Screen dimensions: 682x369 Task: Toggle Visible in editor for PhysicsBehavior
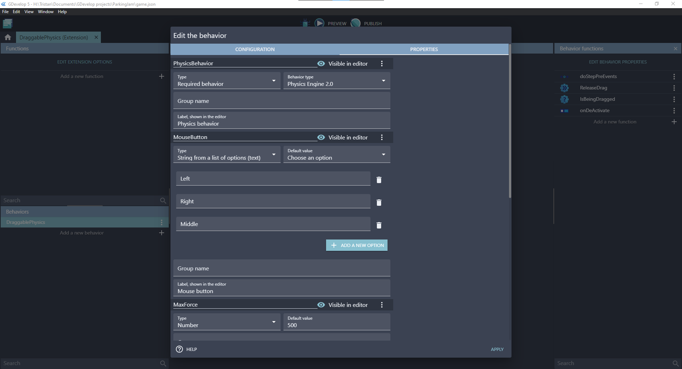(321, 64)
